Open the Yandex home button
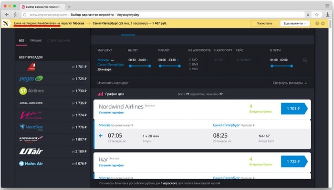 [15, 15]
